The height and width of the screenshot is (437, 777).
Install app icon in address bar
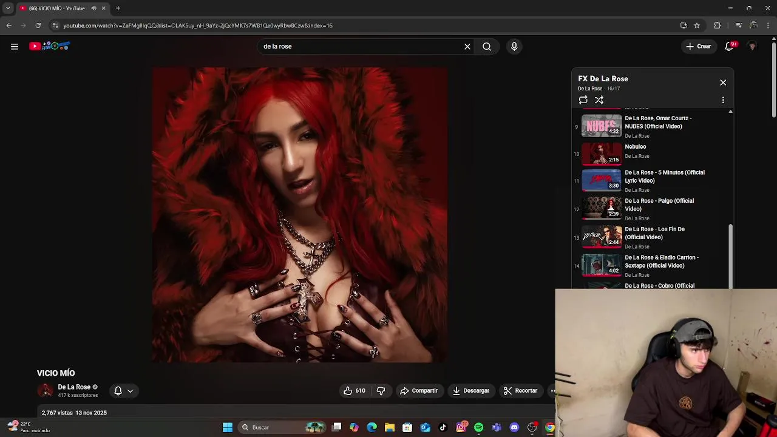[684, 25]
